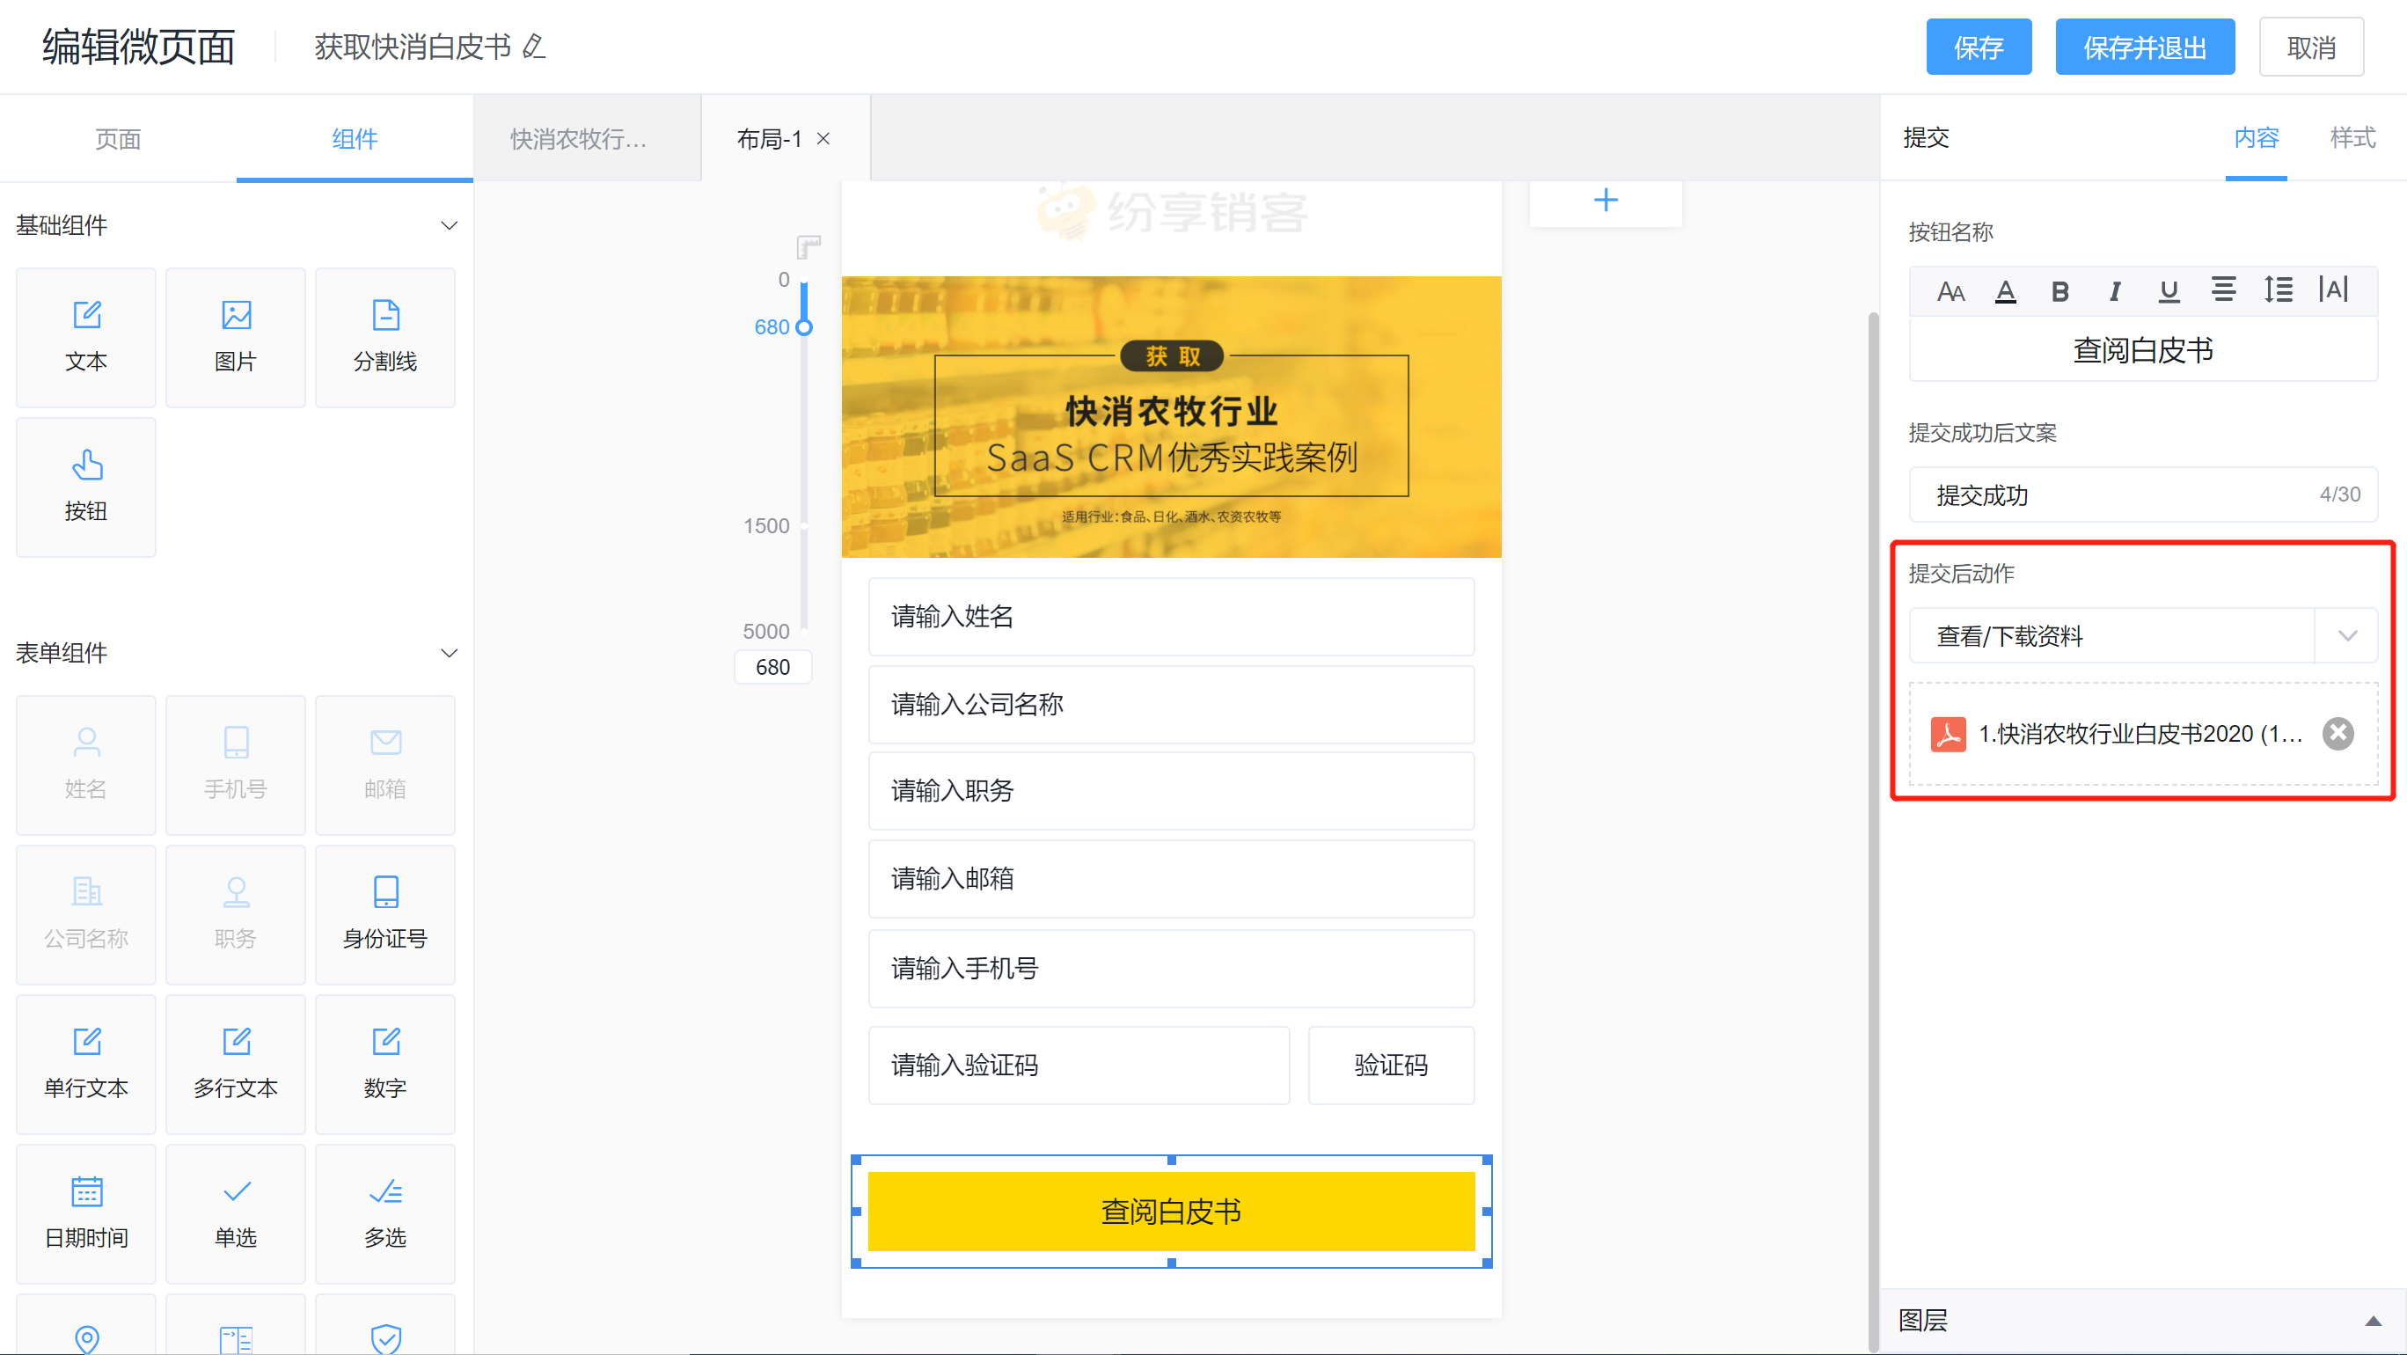Click the 保存 button
This screenshot has width=2407, height=1355.
pos(1978,47)
